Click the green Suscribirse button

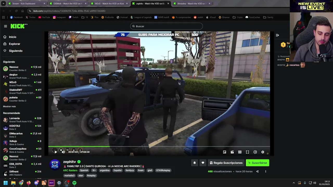point(258,163)
